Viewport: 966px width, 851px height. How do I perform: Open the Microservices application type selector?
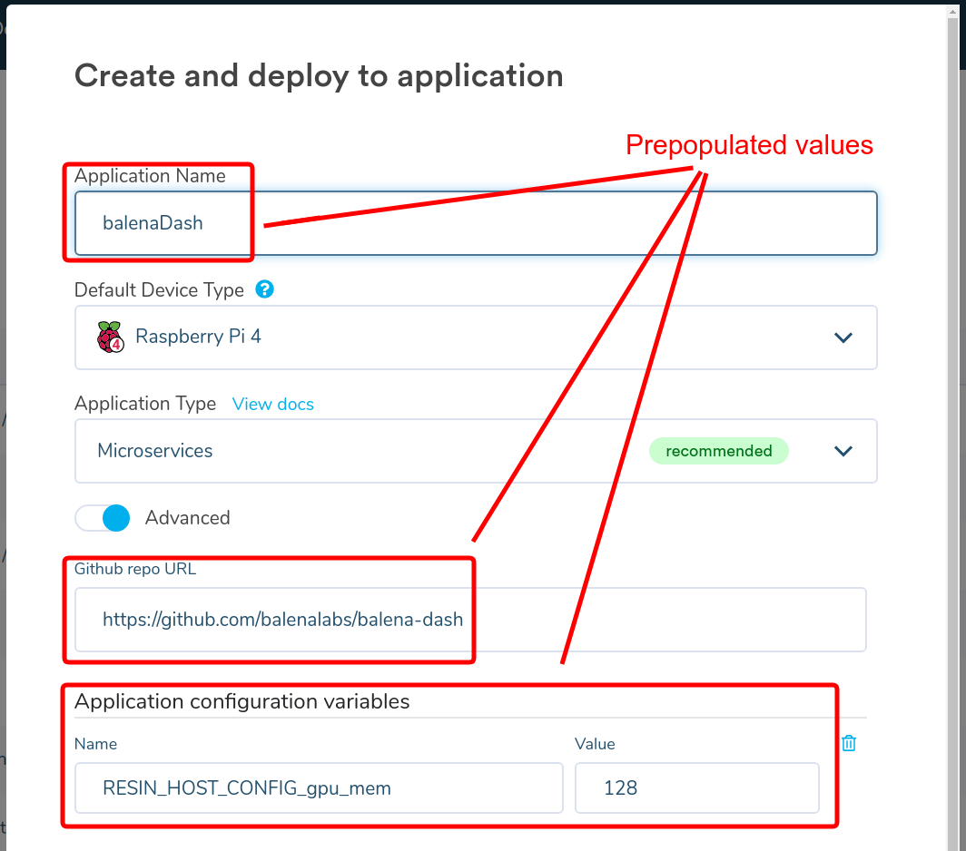(x=363, y=451)
